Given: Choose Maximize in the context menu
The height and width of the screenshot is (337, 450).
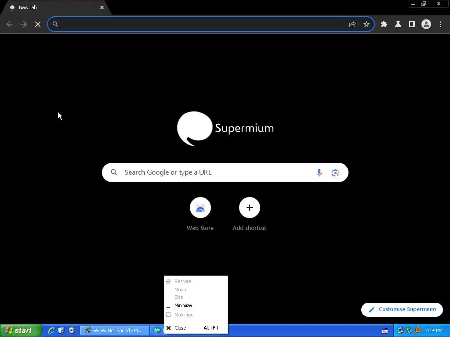Looking at the screenshot, I should click(196, 315).
